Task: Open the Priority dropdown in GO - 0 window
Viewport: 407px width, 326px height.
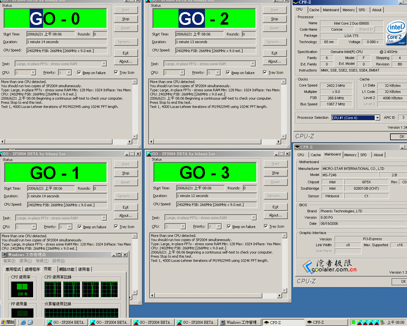Action: pyautogui.click(x=69, y=73)
